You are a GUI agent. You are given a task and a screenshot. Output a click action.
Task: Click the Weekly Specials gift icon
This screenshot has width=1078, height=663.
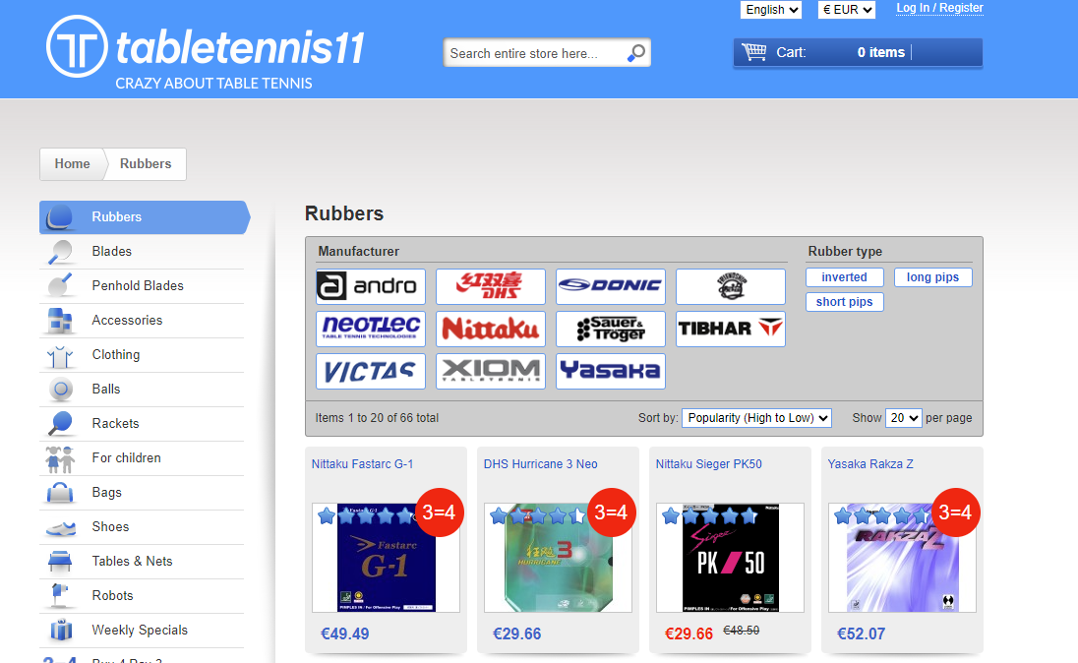click(x=61, y=630)
